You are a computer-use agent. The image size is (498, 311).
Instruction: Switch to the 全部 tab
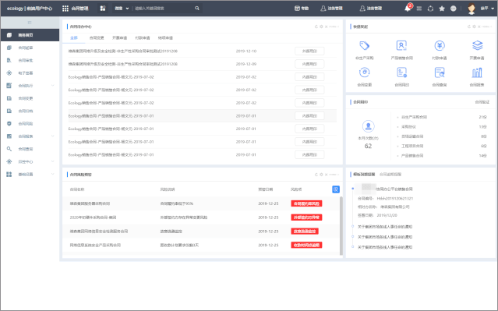pos(74,37)
